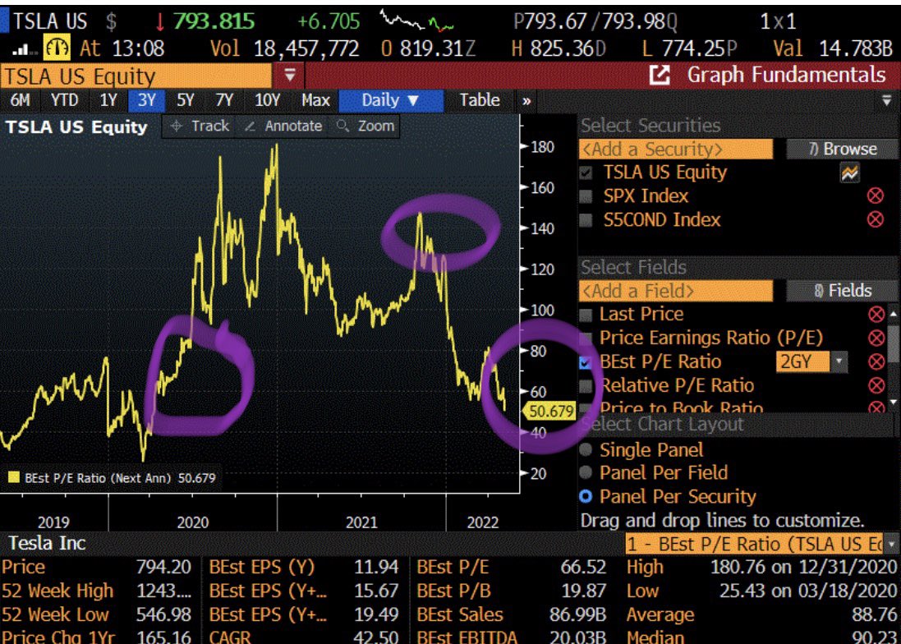The height and width of the screenshot is (644, 901).
Task: Remove Price to Book Ratio field
Action: (x=876, y=407)
